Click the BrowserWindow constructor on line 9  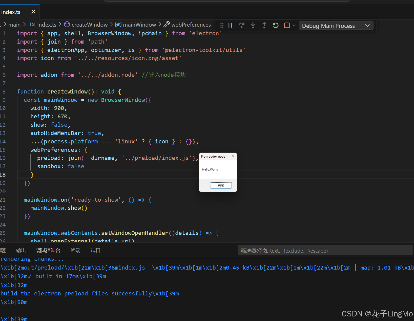(x=123, y=100)
